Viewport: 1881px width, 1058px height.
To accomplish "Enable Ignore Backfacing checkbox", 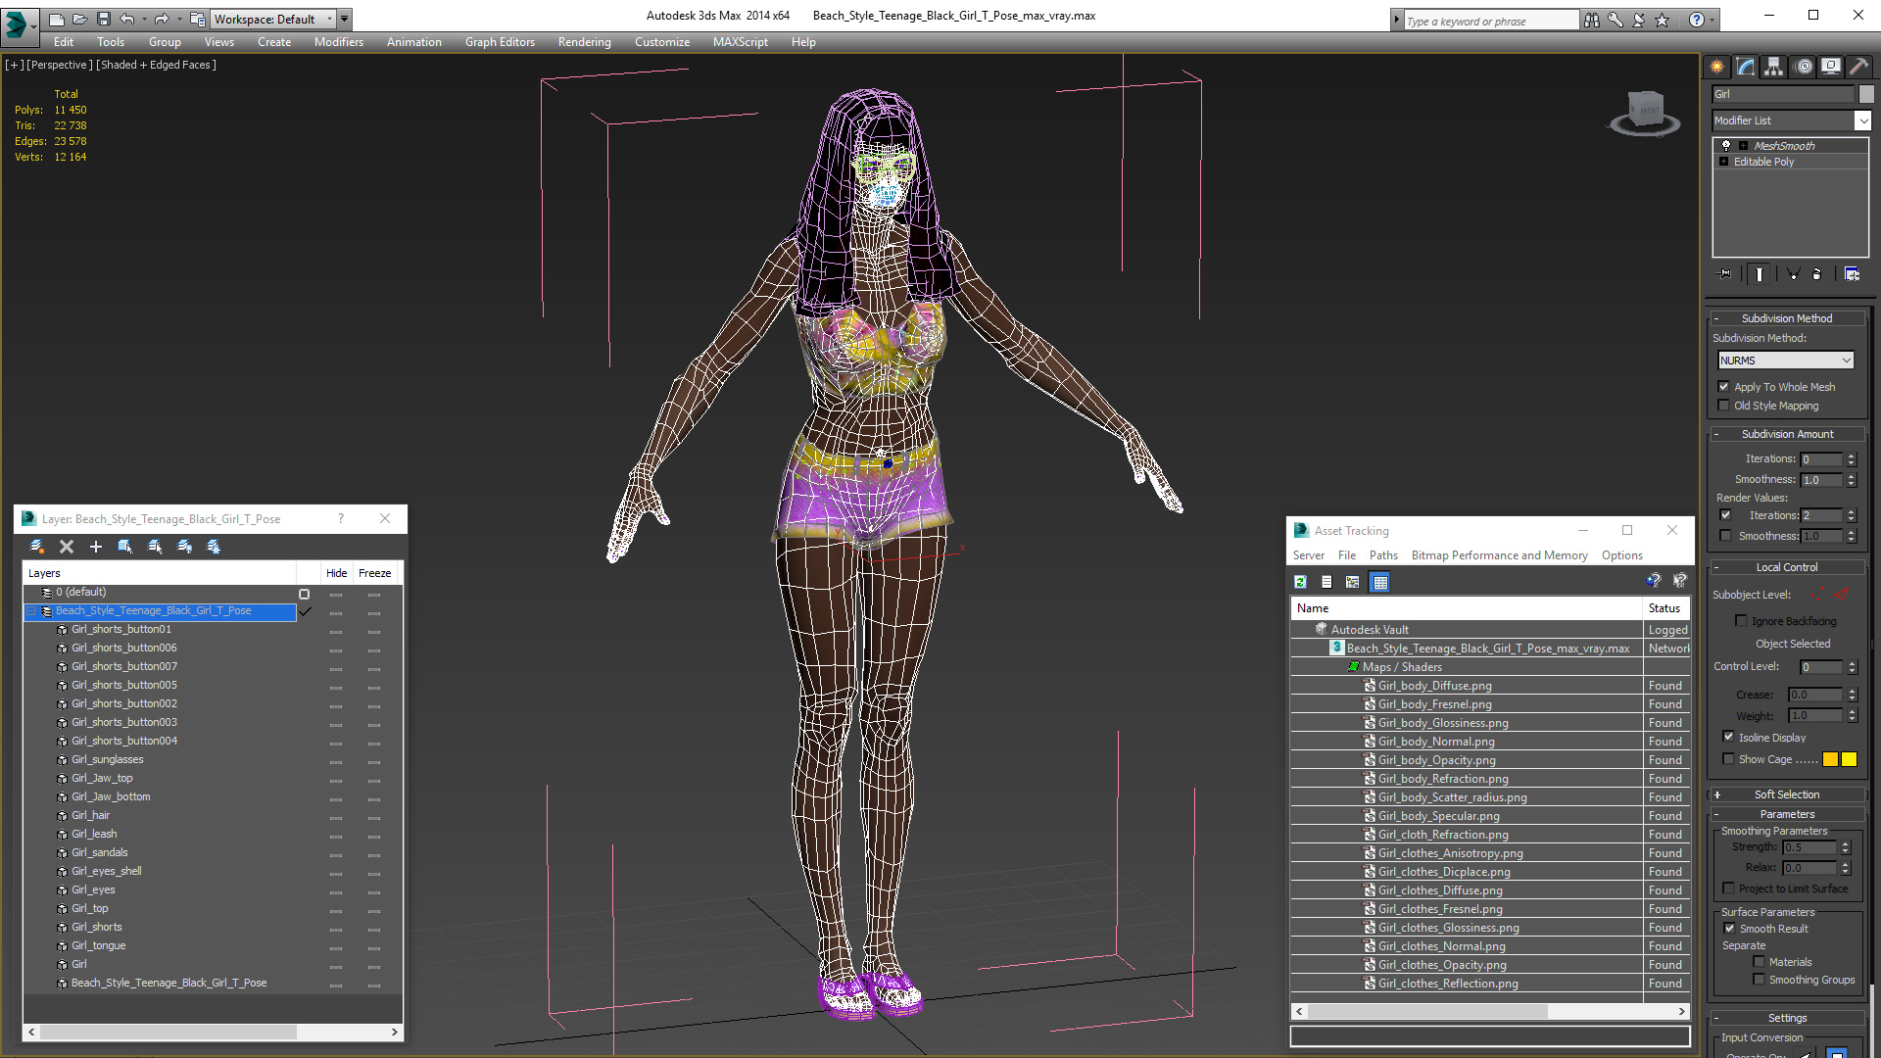I will (1741, 621).
